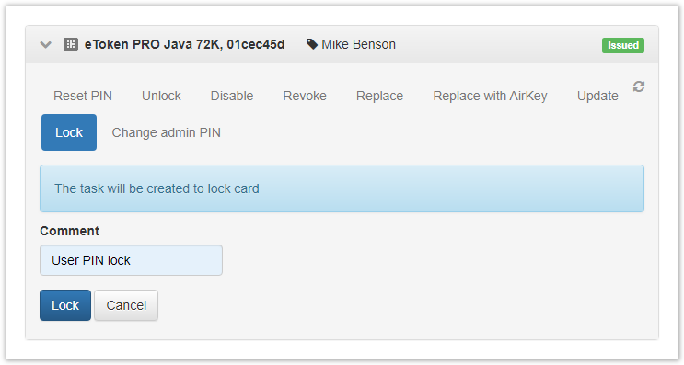The height and width of the screenshot is (365, 684).
Task: Click the tag icon next to Mike Benson
Action: point(312,44)
